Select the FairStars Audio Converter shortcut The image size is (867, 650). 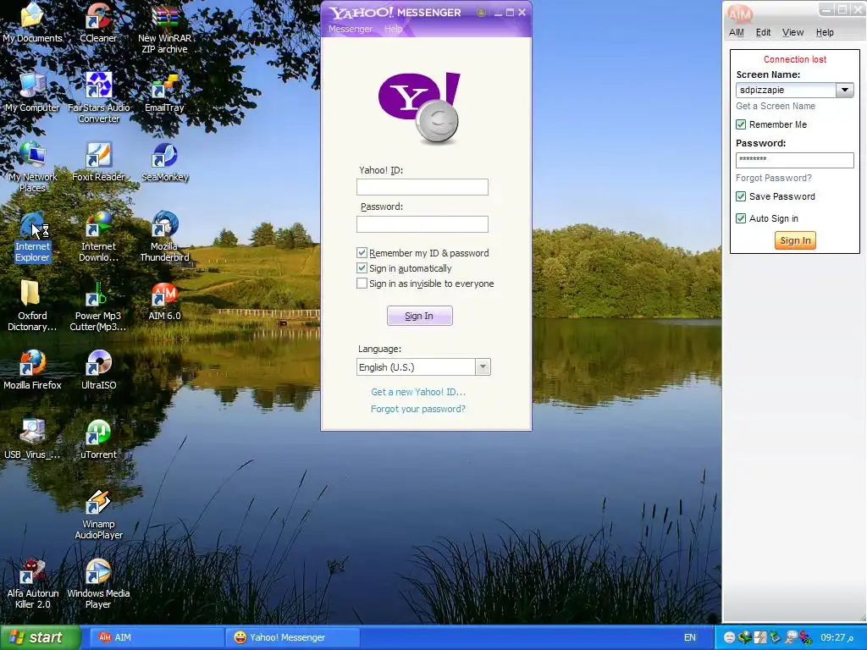tap(98, 97)
